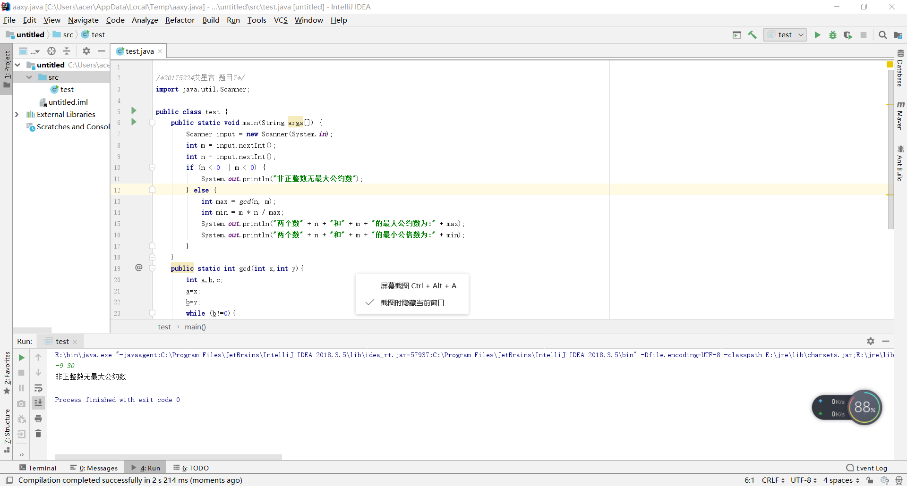This screenshot has width=907, height=486.
Task: Expand External Libraries tree node
Action: click(17, 114)
